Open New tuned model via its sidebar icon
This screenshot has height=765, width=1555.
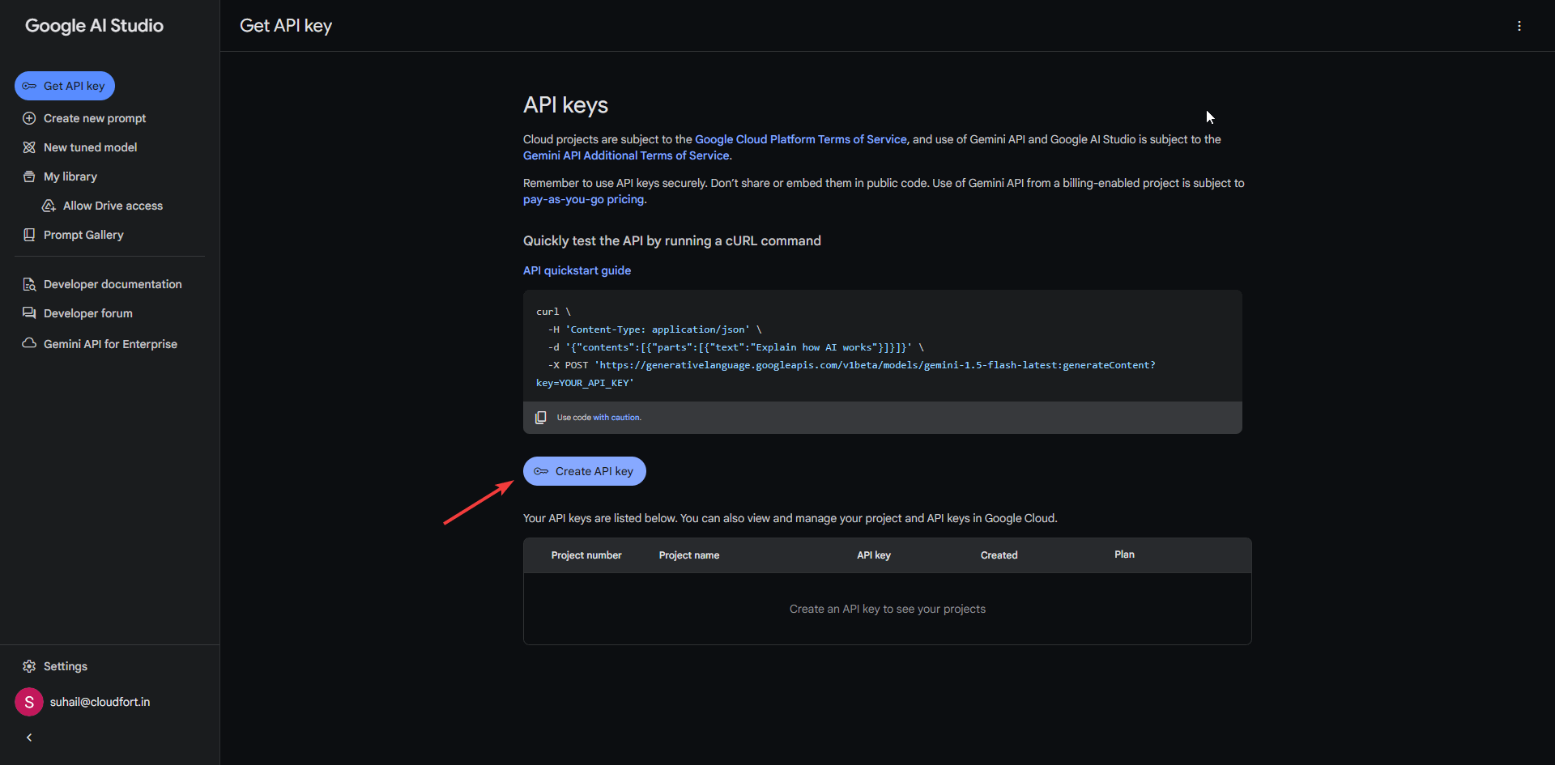pos(28,147)
